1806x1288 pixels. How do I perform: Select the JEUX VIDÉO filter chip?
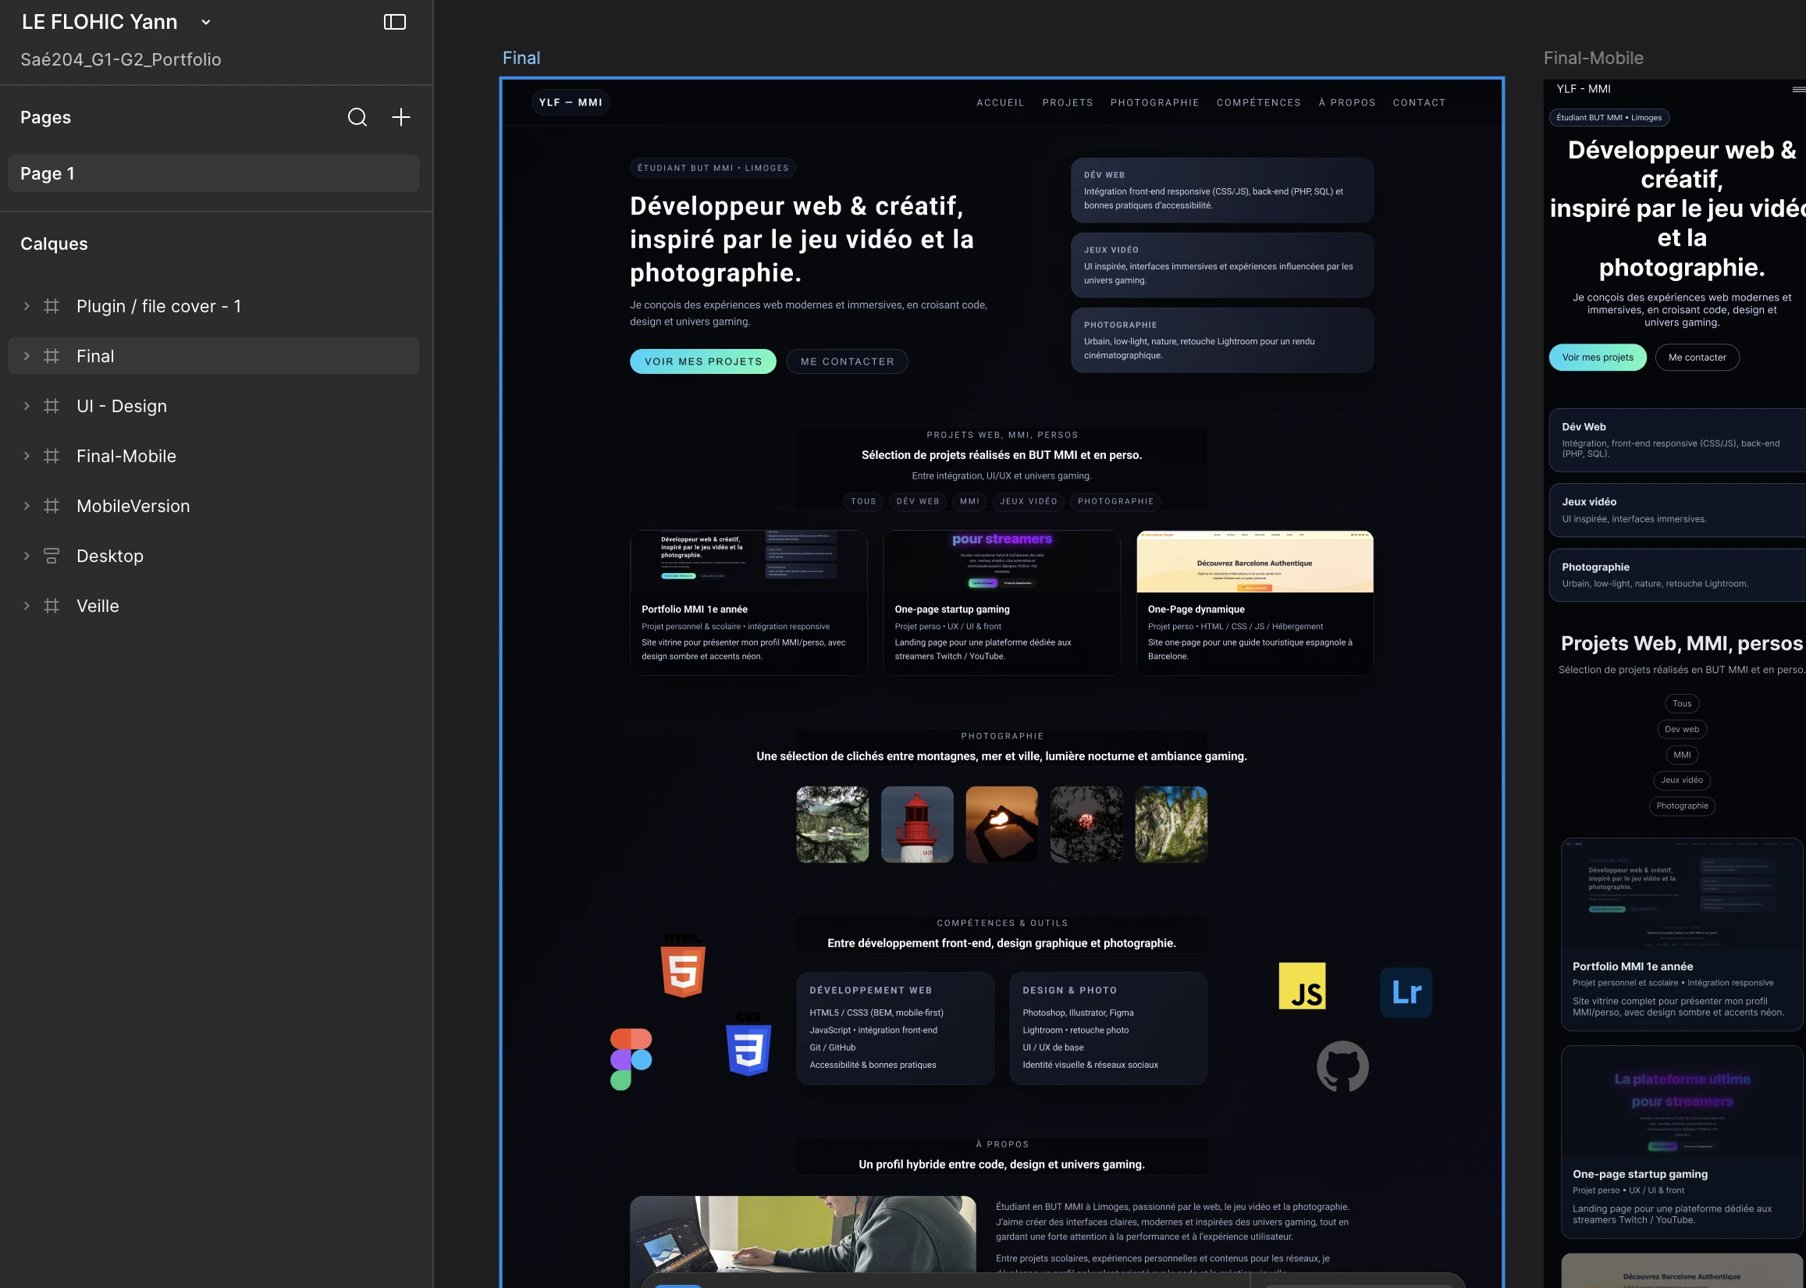(1028, 501)
